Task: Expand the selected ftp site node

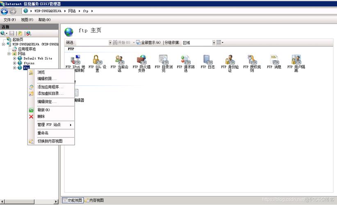Action: point(14,68)
